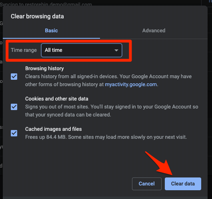Click the Browsing history heading text
The height and width of the screenshot is (199, 212).
[x=44, y=69]
